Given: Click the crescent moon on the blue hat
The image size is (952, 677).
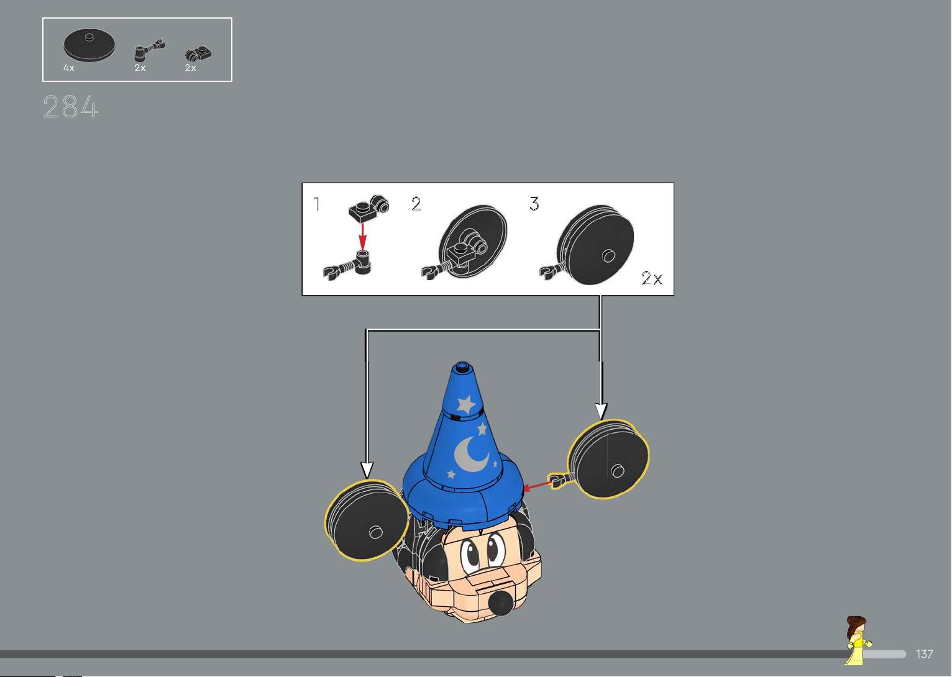Looking at the screenshot, I should (x=470, y=455).
